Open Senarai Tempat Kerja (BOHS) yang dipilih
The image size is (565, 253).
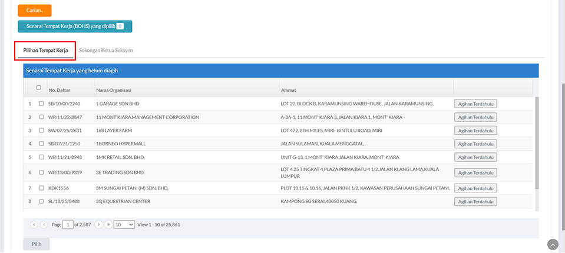coord(75,26)
